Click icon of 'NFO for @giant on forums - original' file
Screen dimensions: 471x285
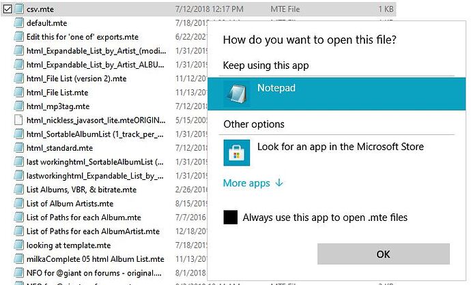click(x=19, y=273)
